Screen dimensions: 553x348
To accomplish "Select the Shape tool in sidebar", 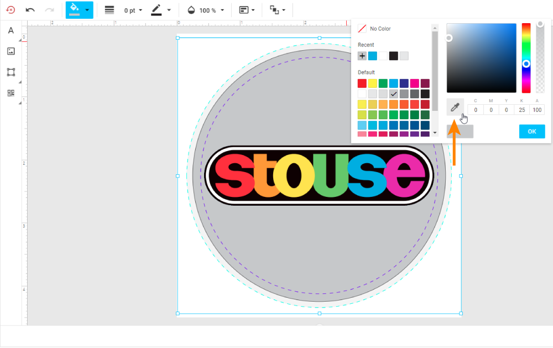I will point(11,72).
